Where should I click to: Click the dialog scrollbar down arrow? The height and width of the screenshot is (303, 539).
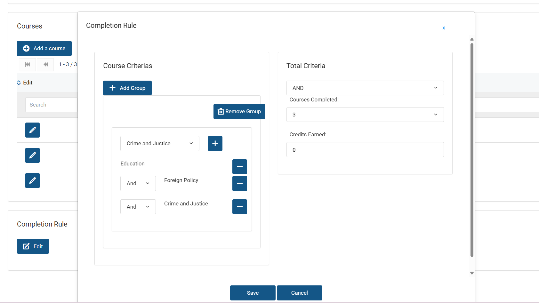(x=472, y=273)
